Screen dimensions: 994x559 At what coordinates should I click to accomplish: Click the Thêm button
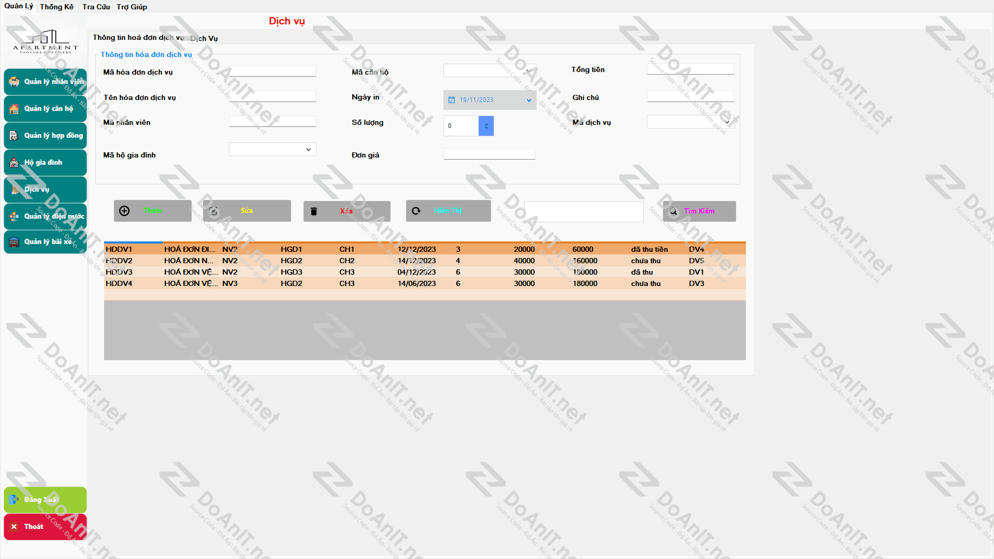[x=153, y=211]
